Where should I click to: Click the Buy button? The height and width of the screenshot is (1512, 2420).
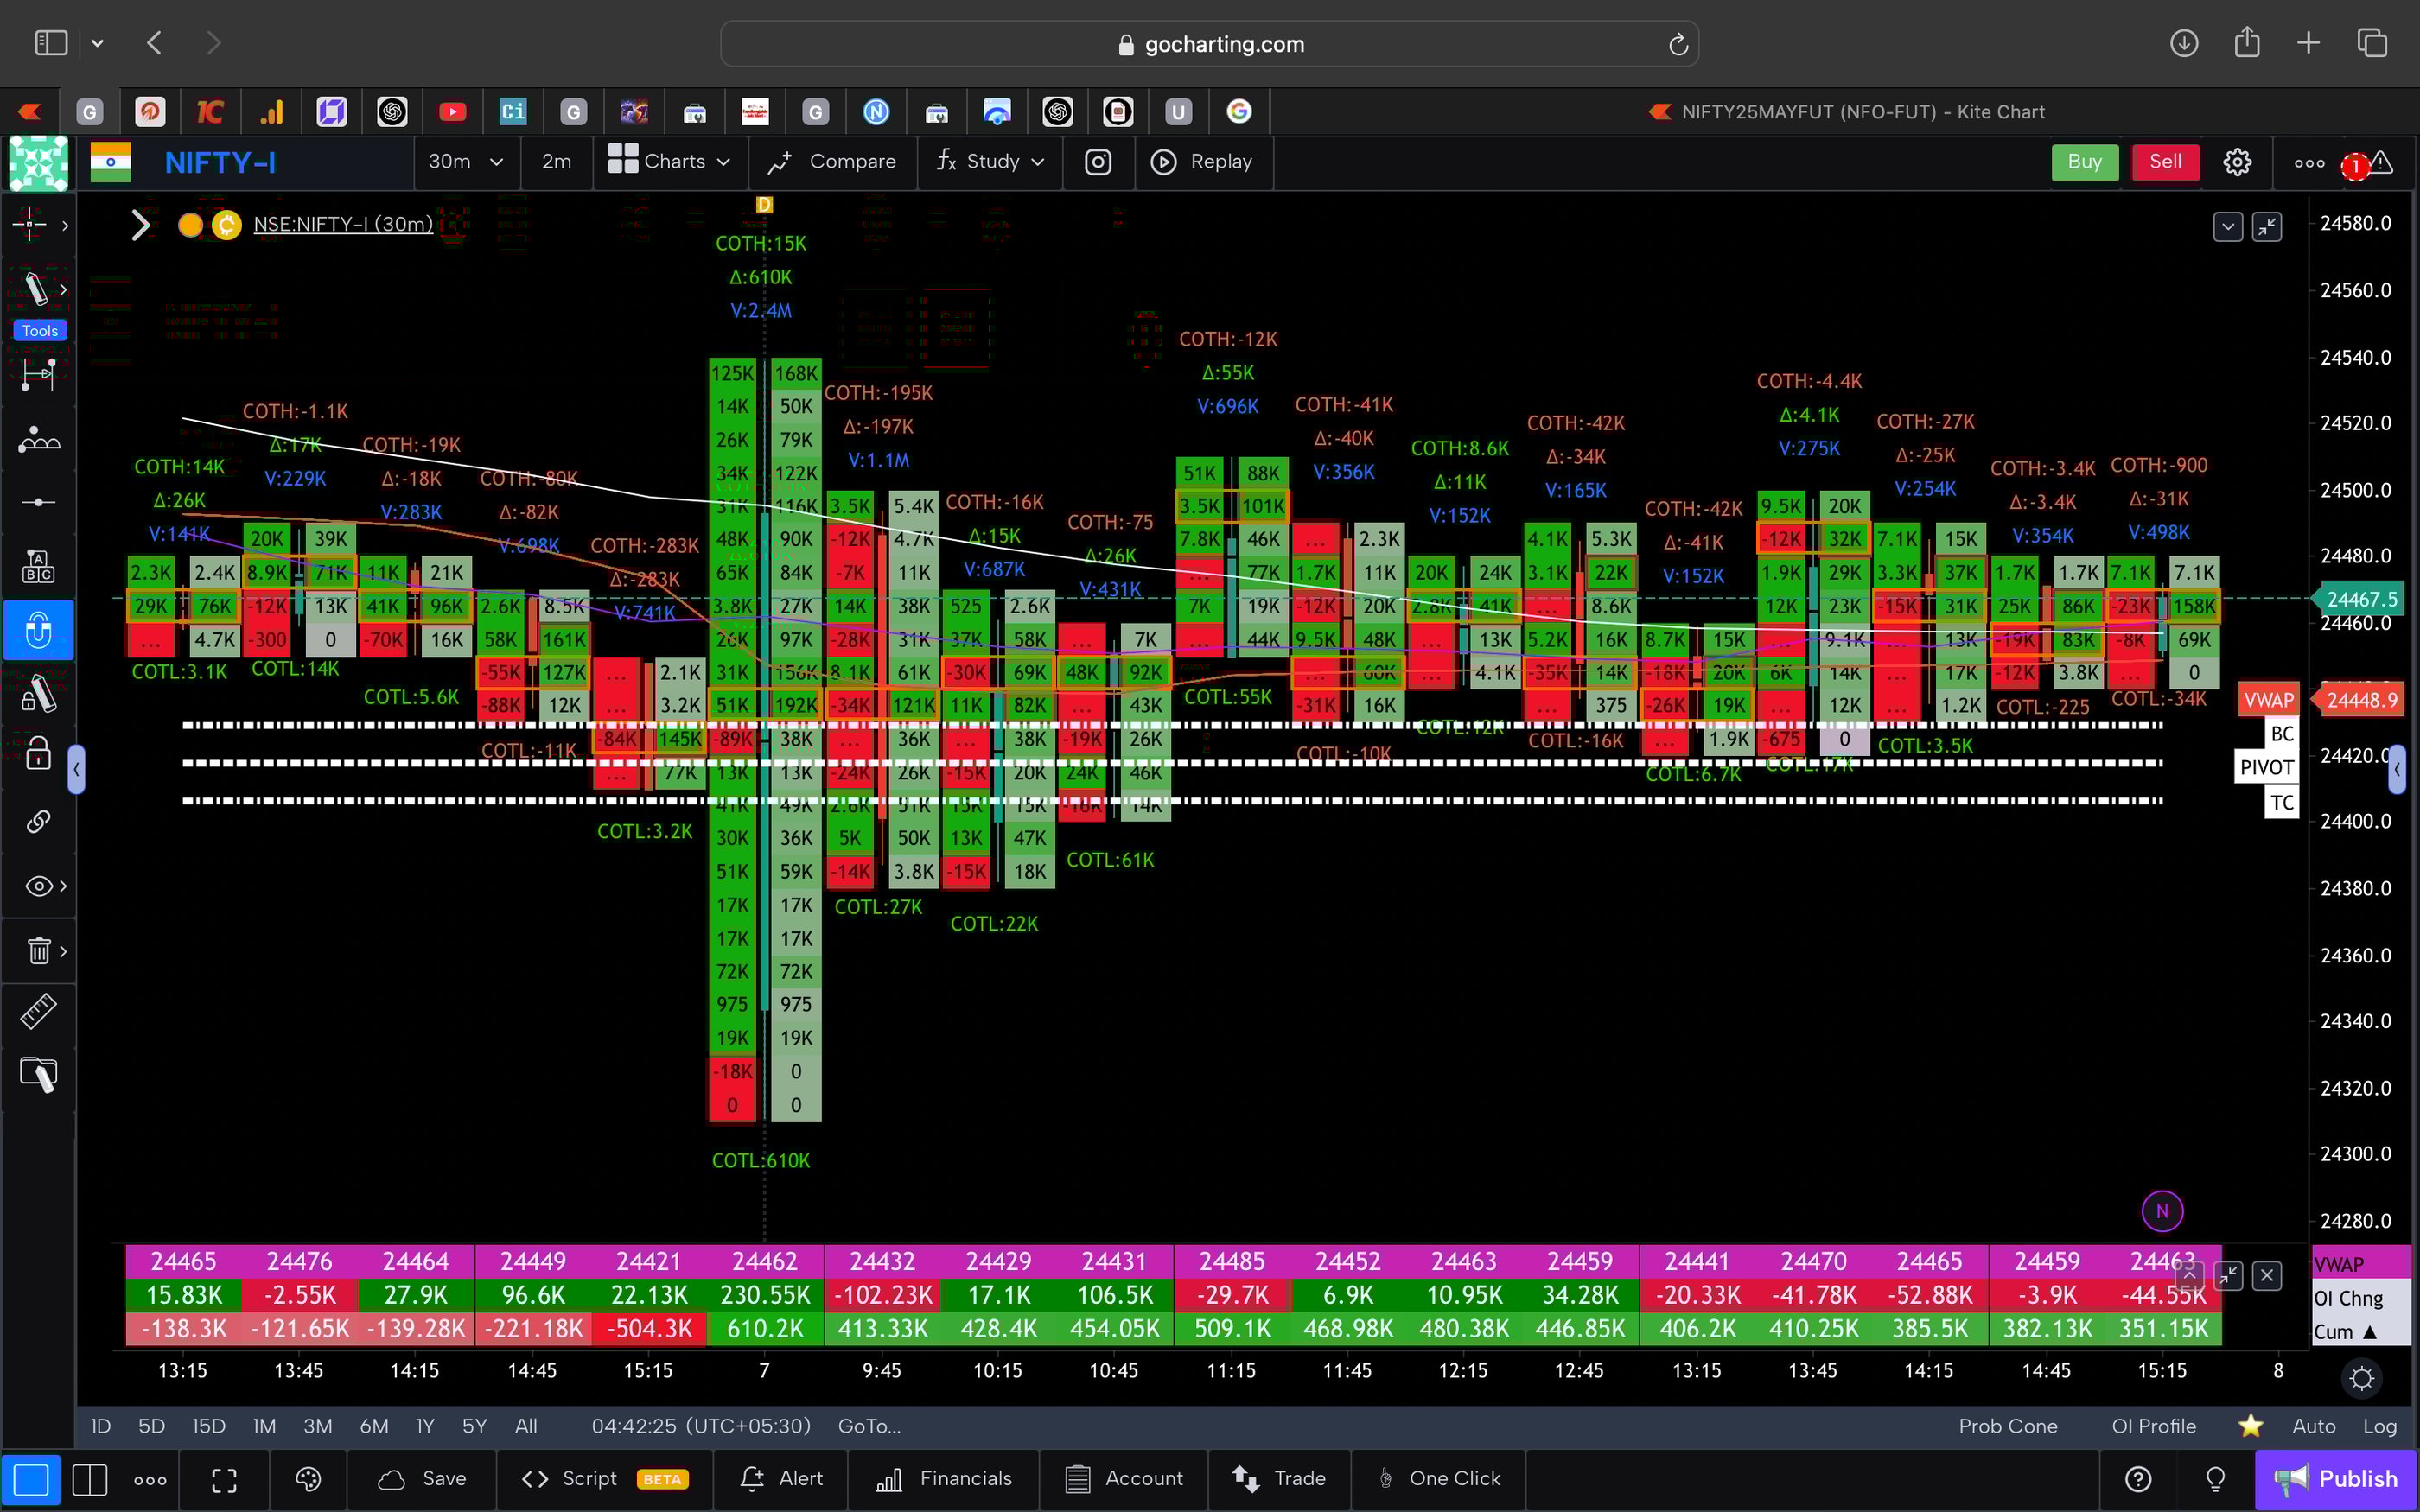pyautogui.click(x=2084, y=162)
